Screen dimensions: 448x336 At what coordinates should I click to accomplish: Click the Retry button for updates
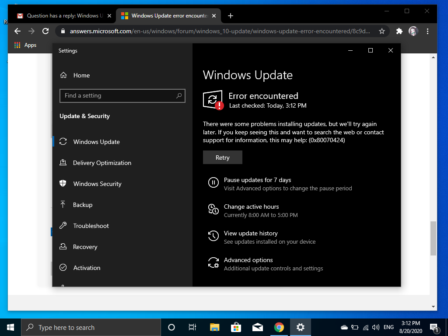pyautogui.click(x=222, y=157)
